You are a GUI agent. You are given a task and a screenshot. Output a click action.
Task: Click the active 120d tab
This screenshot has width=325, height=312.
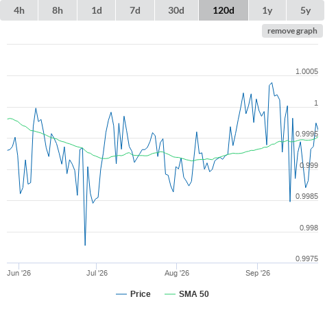(x=224, y=10)
